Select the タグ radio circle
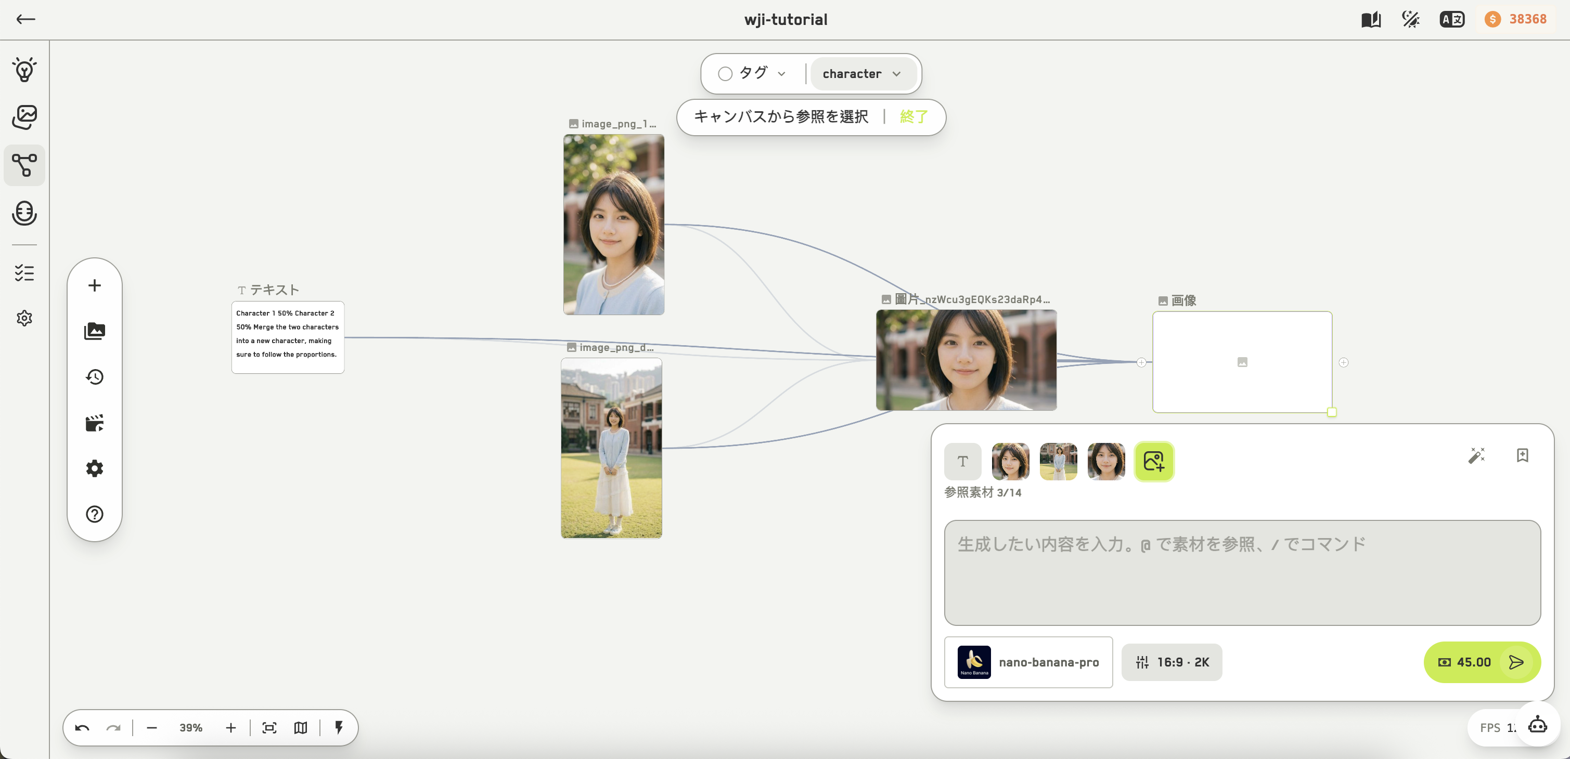The height and width of the screenshot is (759, 1570). click(725, 74)
